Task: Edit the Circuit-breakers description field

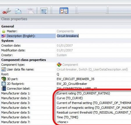Action: point(93,36)
